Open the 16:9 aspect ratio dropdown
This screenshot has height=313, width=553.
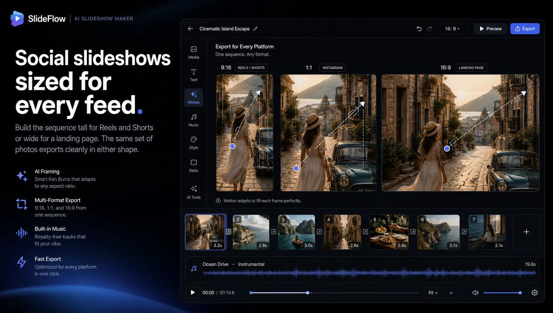coord(452,29)
